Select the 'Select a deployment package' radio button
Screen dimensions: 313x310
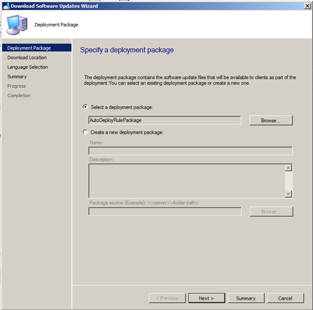(85, 107)
